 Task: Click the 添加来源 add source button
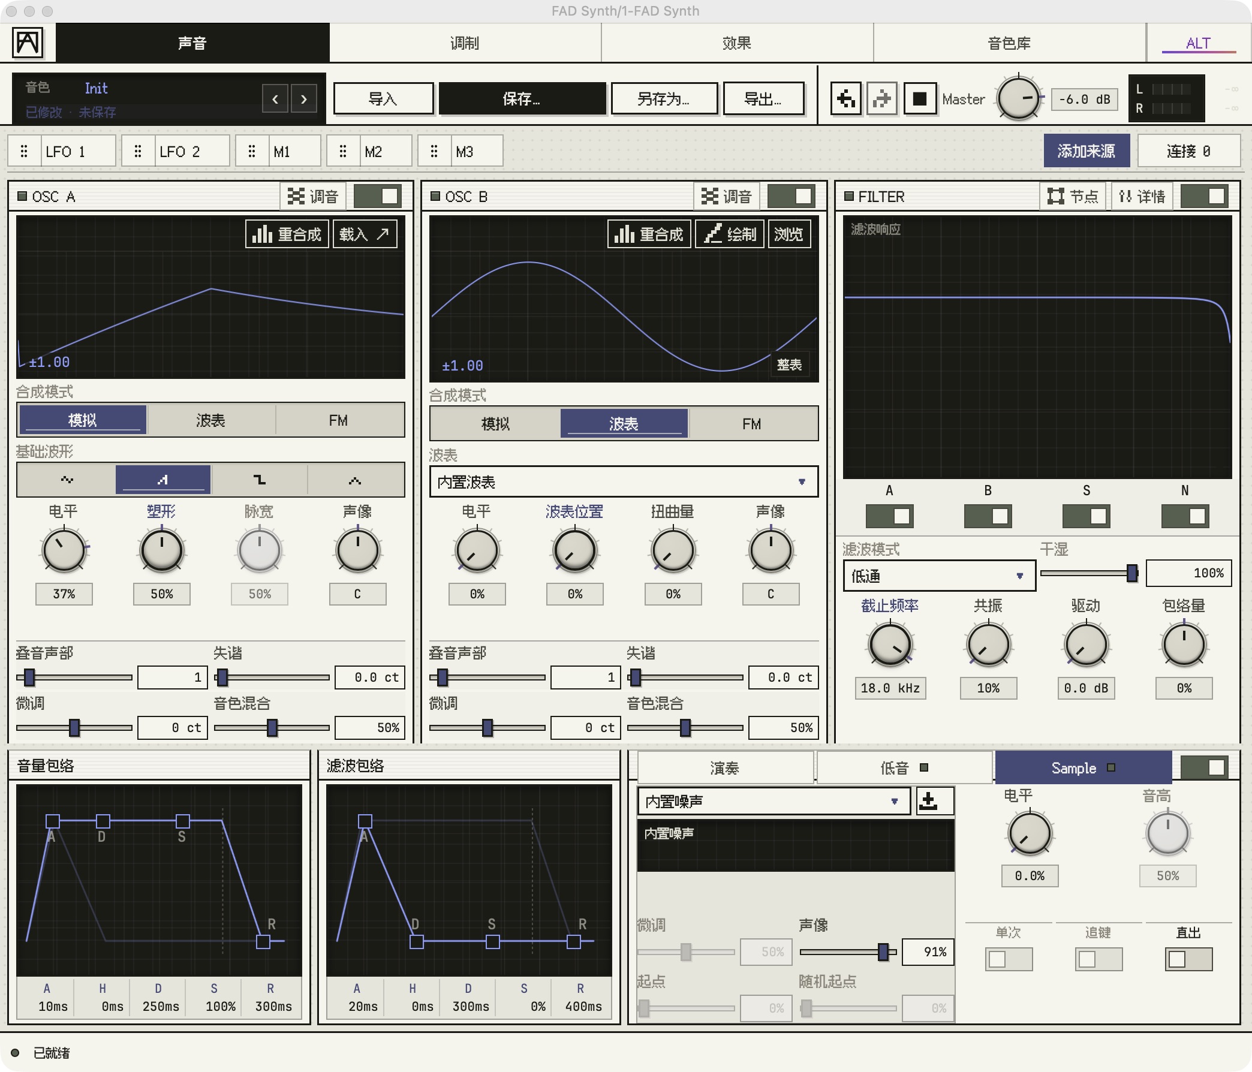click(x=1087, y=151)
